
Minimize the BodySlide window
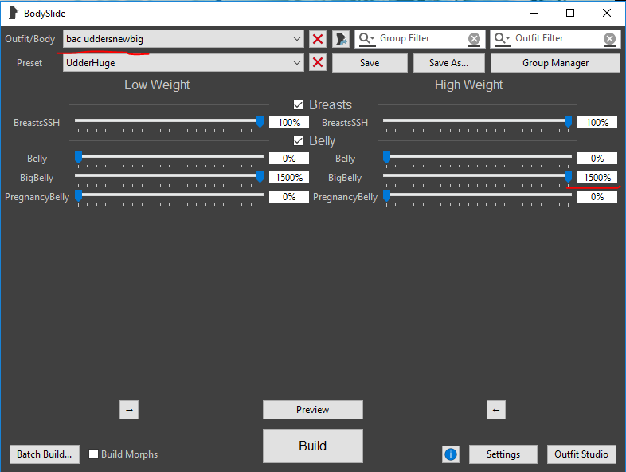pos(534,14)
